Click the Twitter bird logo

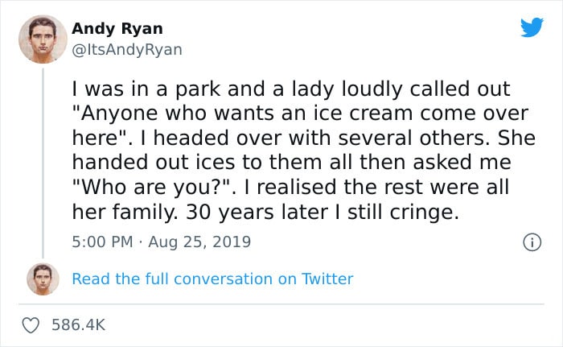(x=532, y=27)
